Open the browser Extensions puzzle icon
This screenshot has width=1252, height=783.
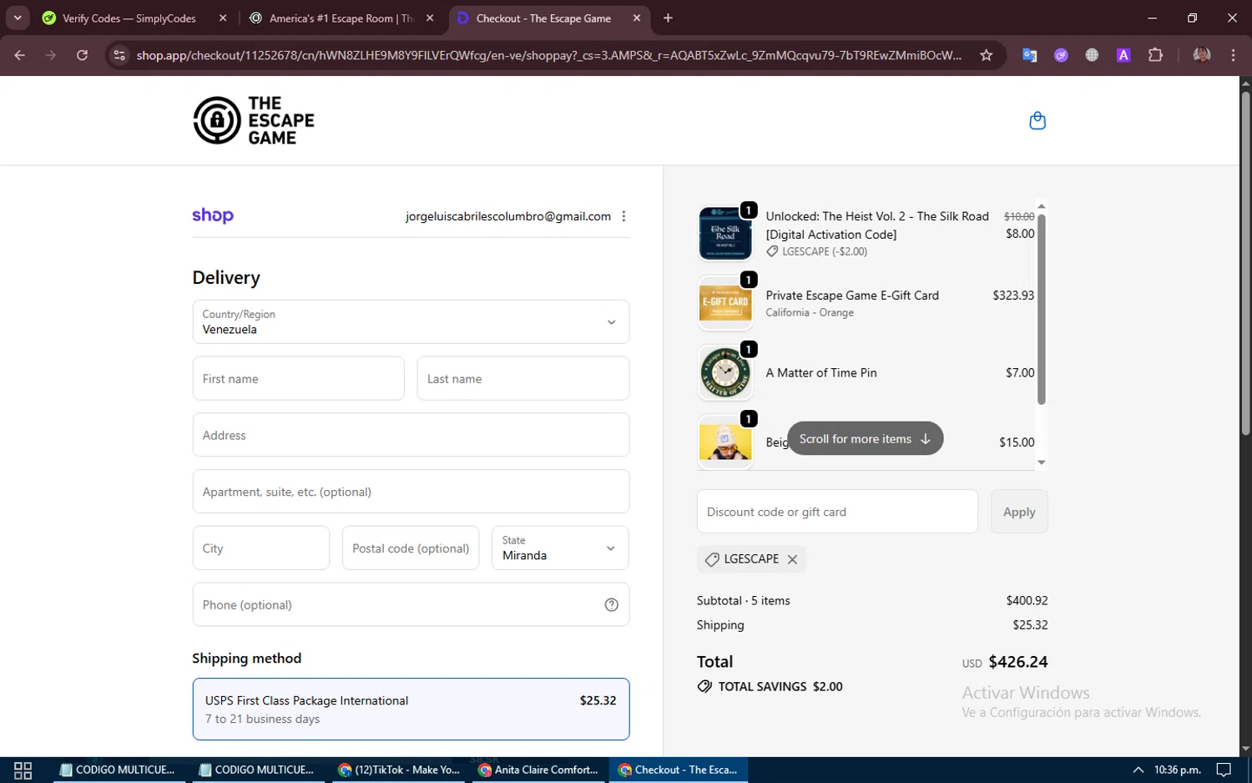[1155, 55]
